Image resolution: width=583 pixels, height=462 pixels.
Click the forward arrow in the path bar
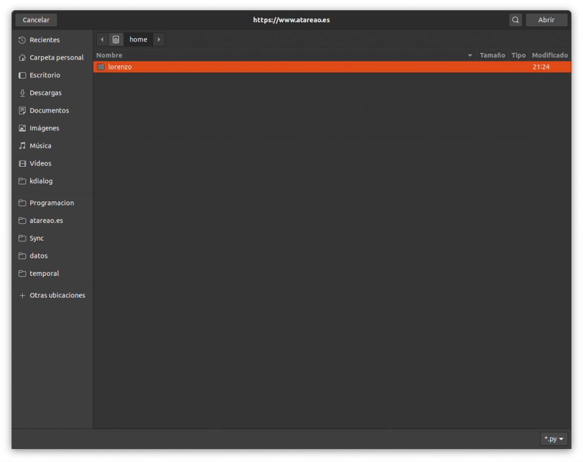(158, 39)
